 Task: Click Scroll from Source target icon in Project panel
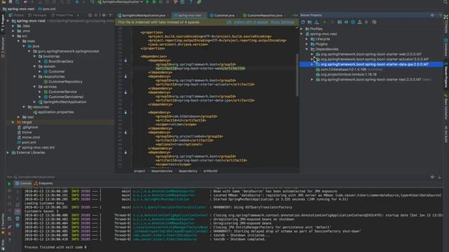click(x=91, y=15)
